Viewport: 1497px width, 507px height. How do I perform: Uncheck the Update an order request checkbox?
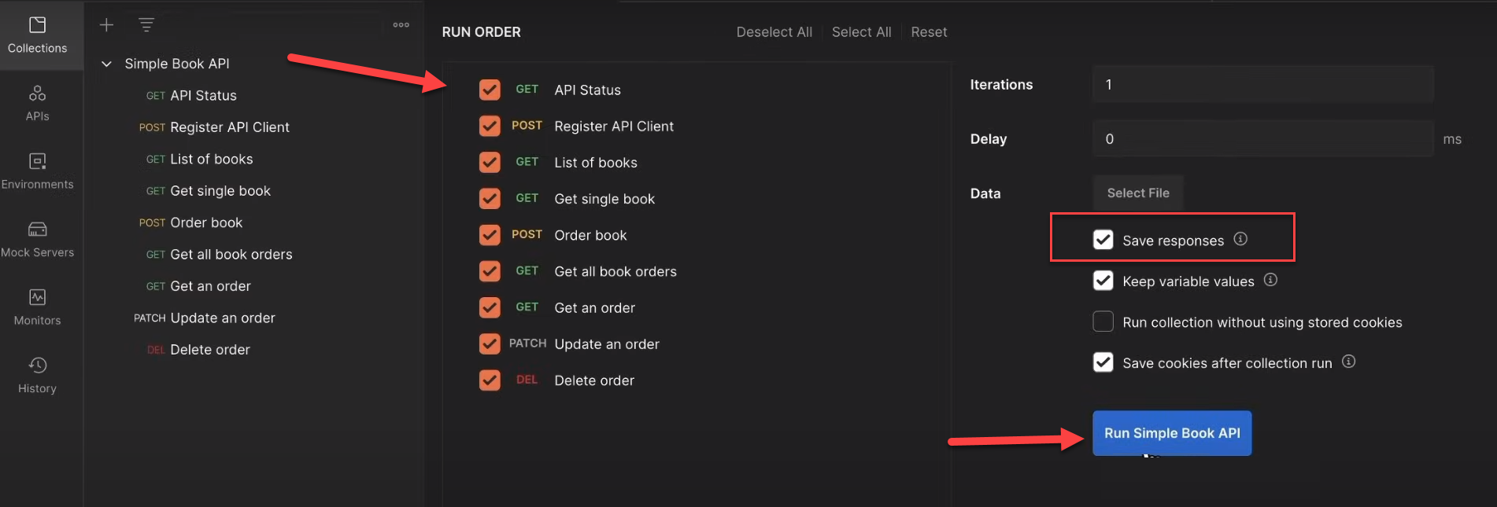tap(490, 344)
